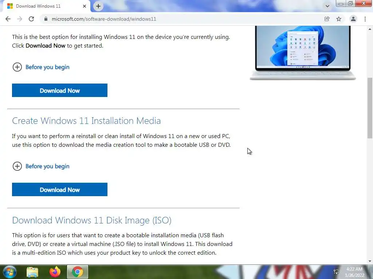The height and width of the screenshot is (279, 373).
Task: Click the scrollbar down arrow
Action: (370, 261)
